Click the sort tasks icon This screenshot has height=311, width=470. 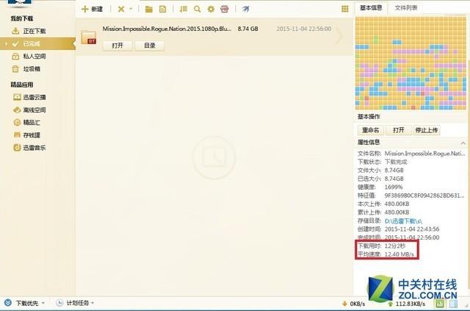(181, 9)
